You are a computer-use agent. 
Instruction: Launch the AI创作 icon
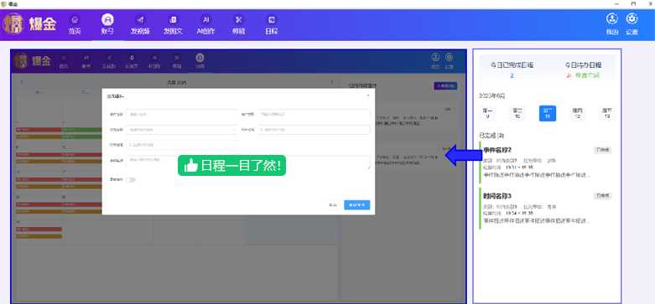click(205, 19)
